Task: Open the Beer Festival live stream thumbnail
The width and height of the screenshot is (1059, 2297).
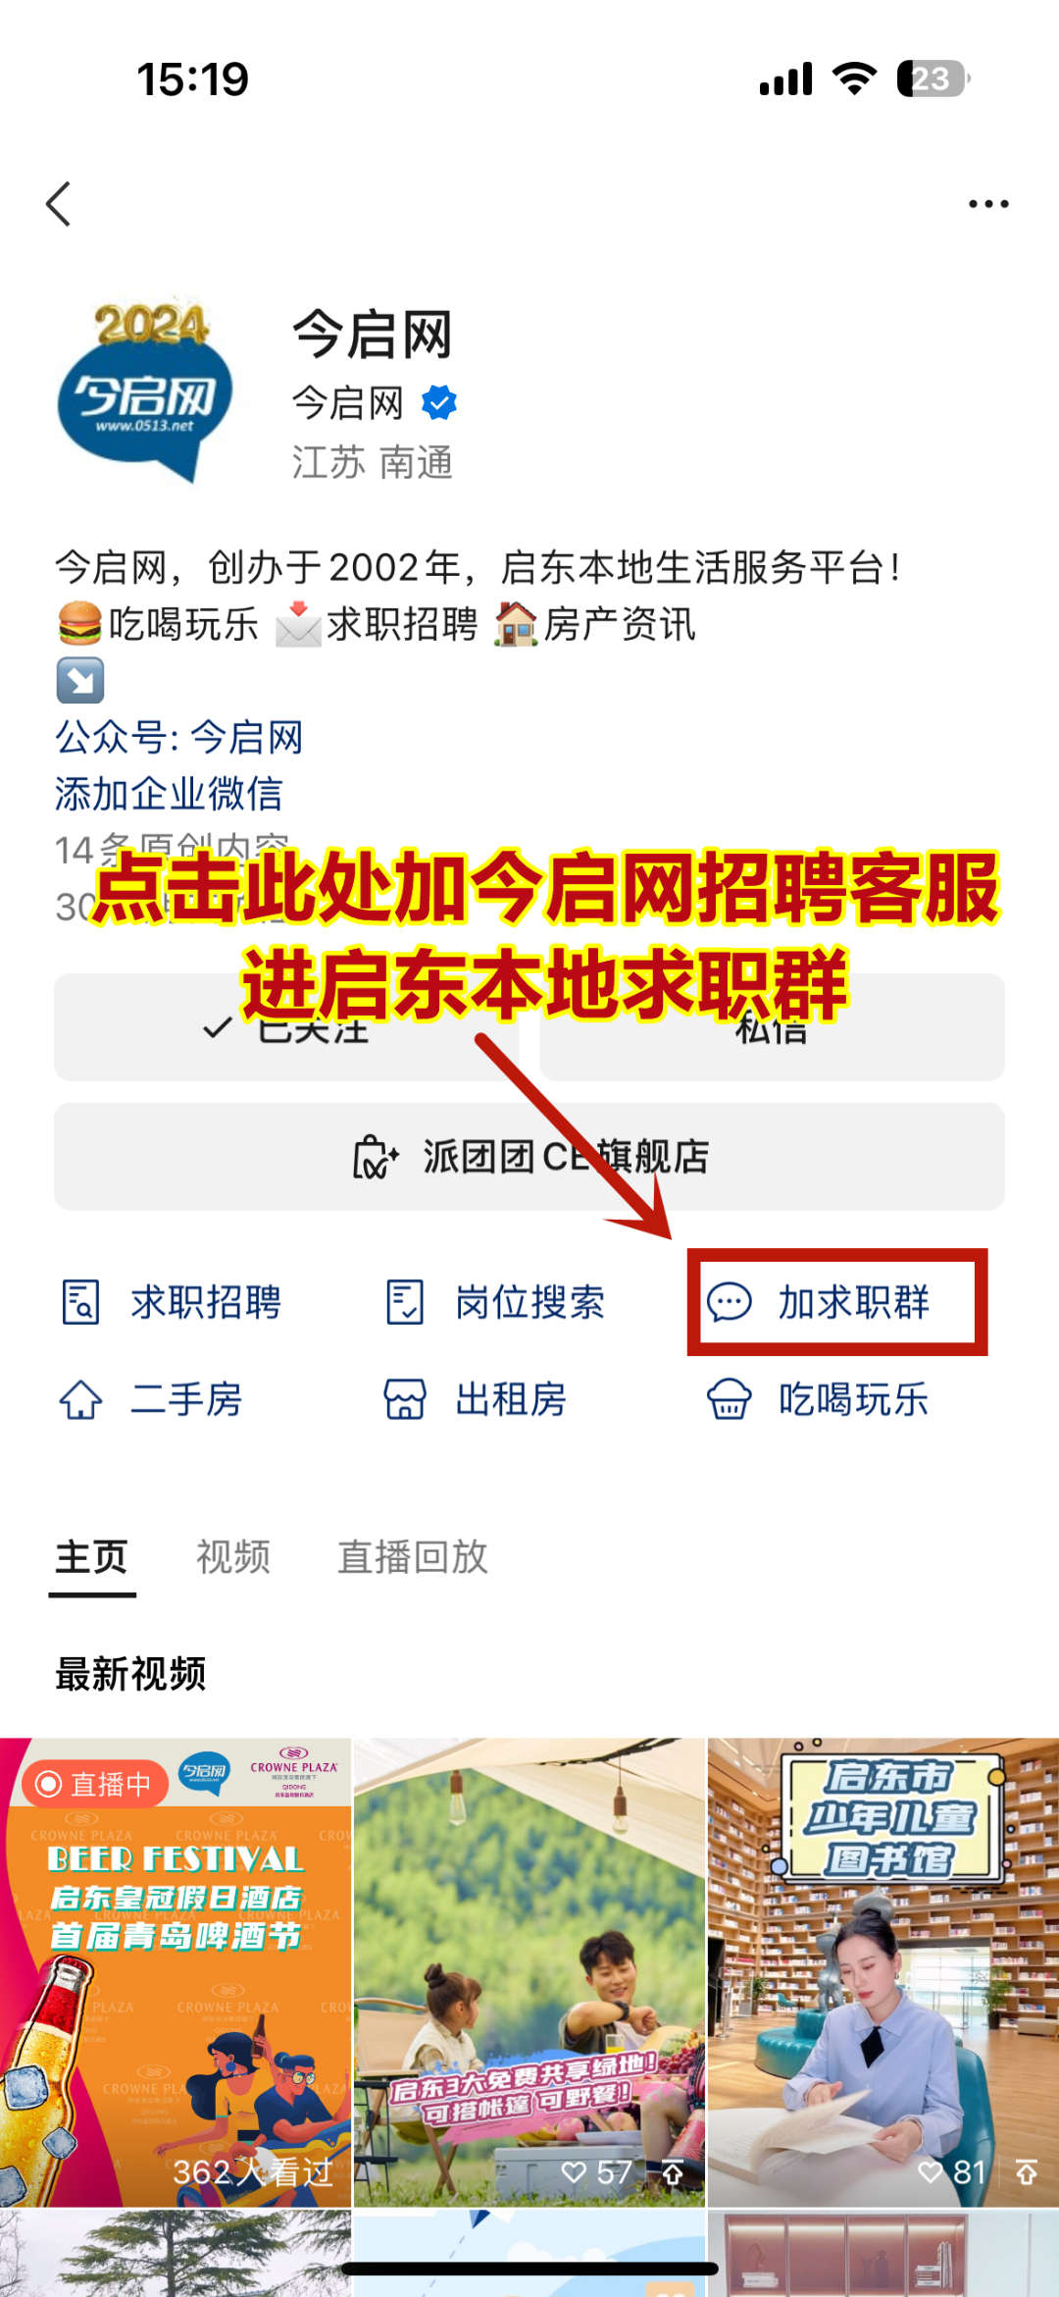Action: click(x=176, y=1972)
